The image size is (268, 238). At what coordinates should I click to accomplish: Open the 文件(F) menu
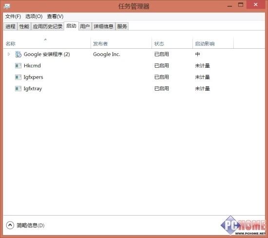click(x=13, y=17)
